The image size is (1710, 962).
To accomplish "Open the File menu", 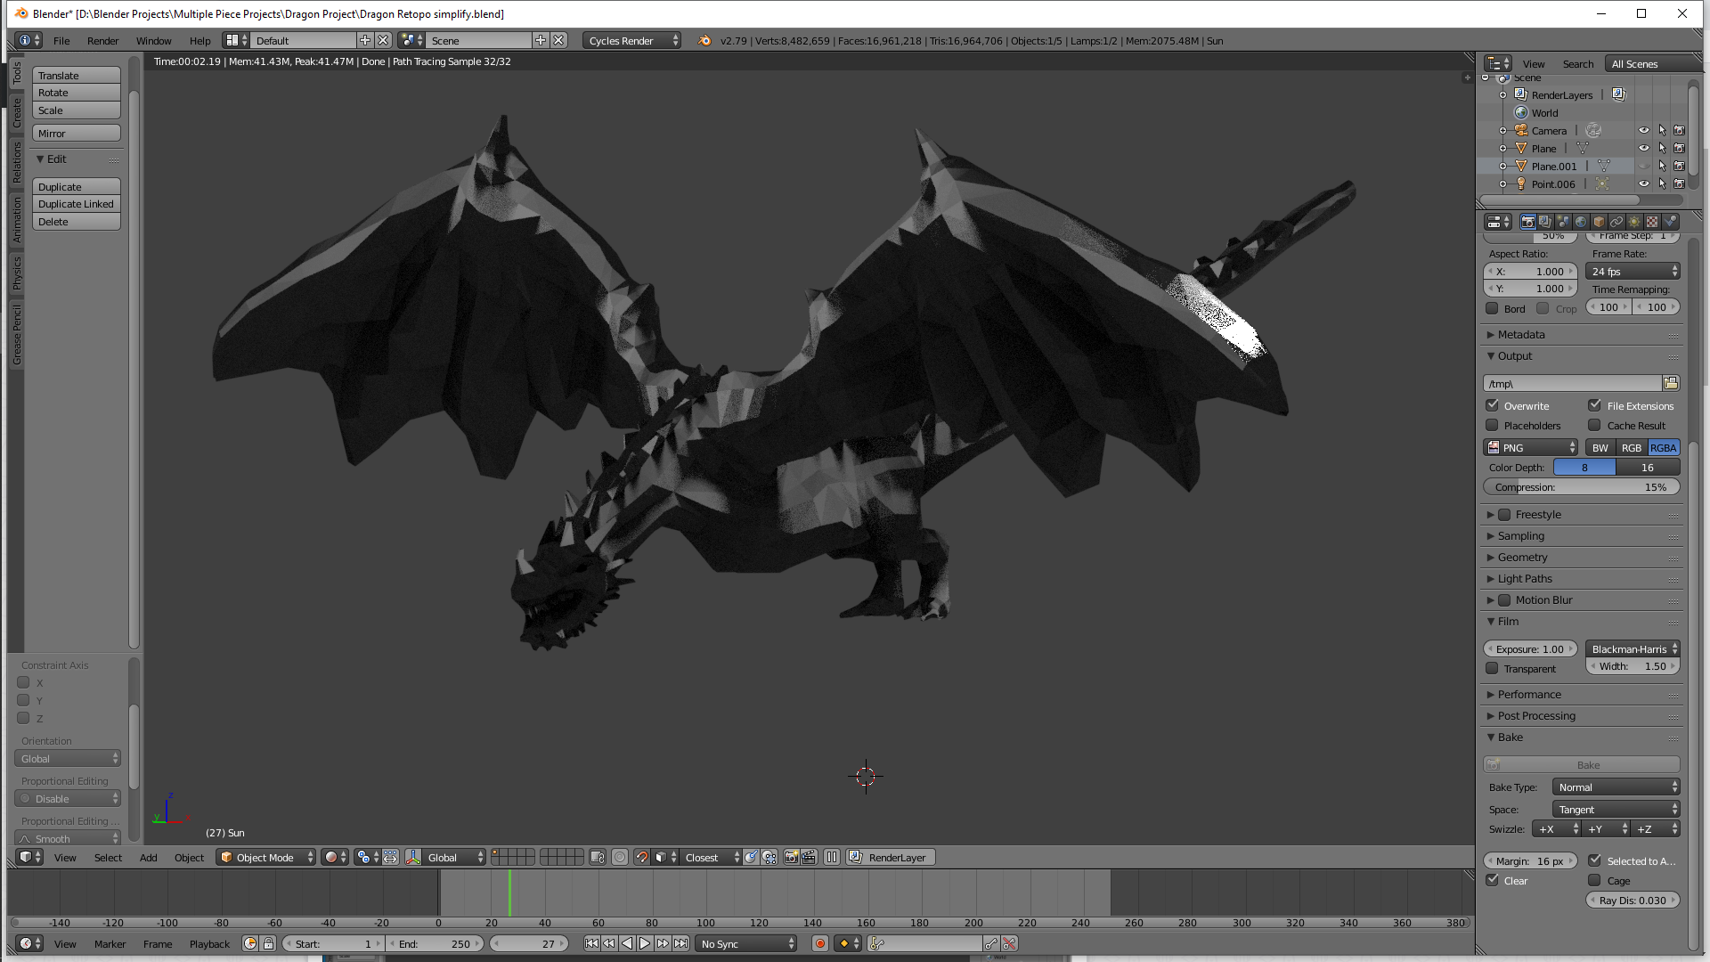I will click(x=61, y=40).
